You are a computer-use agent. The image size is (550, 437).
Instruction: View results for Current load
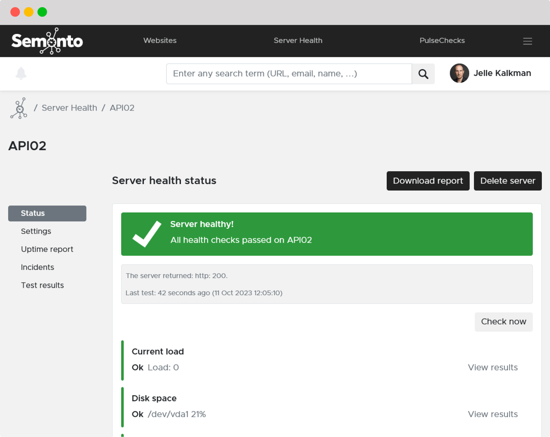pyautogui.click(x=493, y=368)
